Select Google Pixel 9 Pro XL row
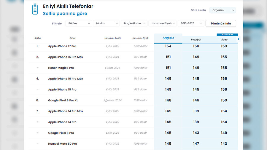The width and height of the screenshot is (267, 150). point(63,100)
